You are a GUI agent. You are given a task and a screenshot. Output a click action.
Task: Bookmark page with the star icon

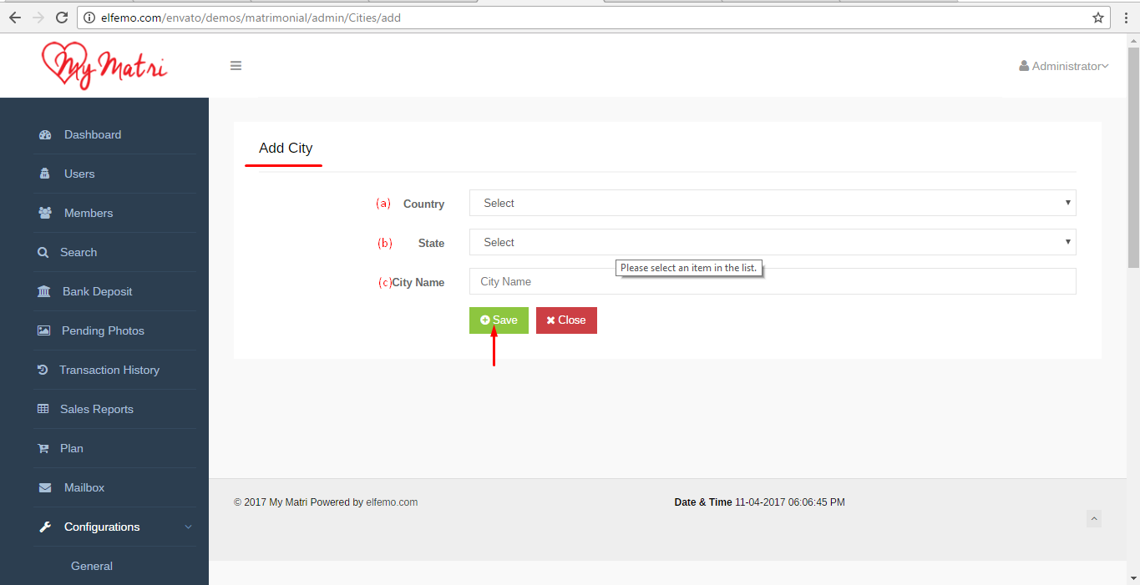point(1098,17)
